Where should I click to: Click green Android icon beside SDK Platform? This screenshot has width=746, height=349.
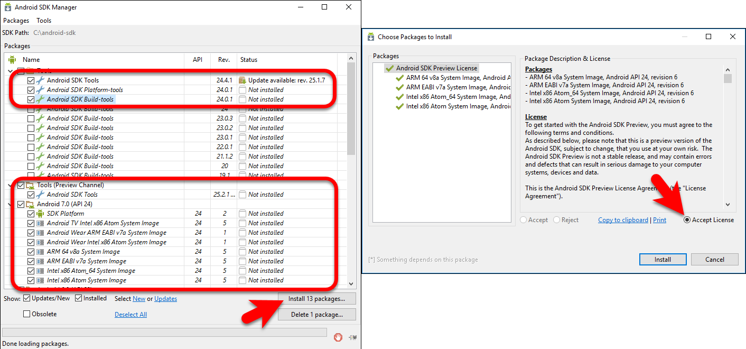click(x=40, y=214)
